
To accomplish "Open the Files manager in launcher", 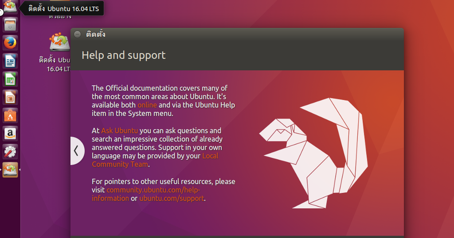I will [x=10, y=25].
